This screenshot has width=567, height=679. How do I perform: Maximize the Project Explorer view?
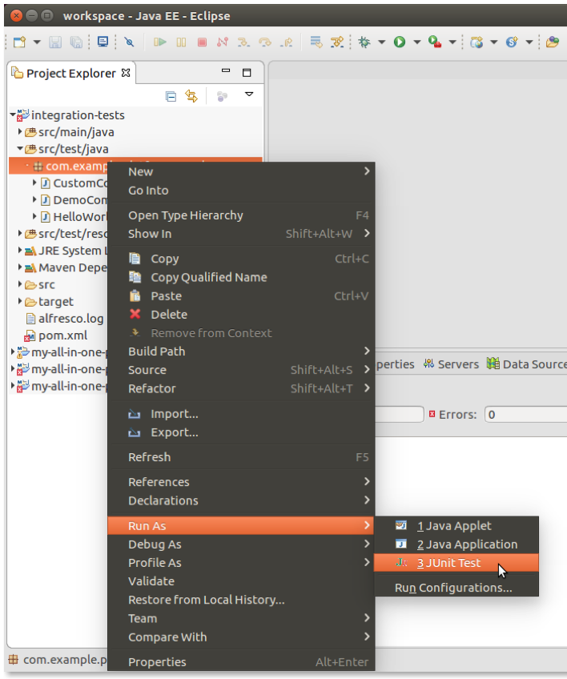pyautogui.click(x=247, y=73)
